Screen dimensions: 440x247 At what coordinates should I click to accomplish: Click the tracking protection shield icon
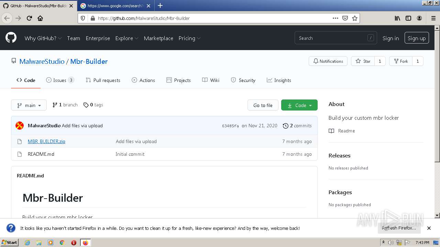pyautogui.click(x=83, y=18)
